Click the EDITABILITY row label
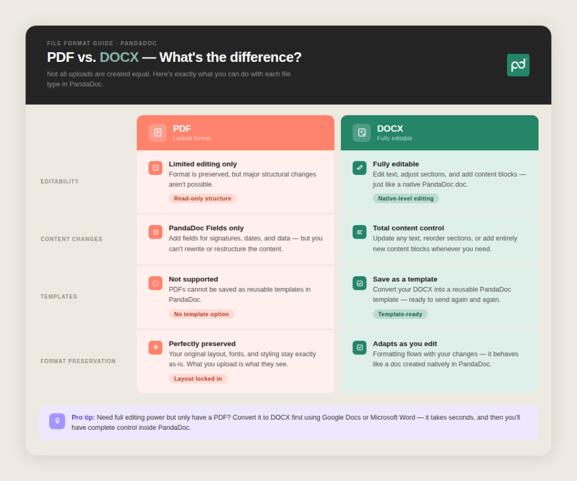This screenshot has height=481, width=577. (x=60, y=182)
